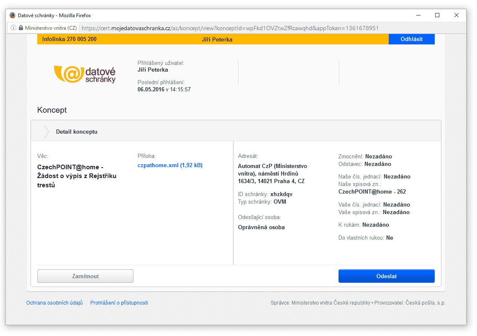The height and width of the screenshot is (336, 477).
Task: Click the Detail konceptu header text
Action: (x=77, y=132)
